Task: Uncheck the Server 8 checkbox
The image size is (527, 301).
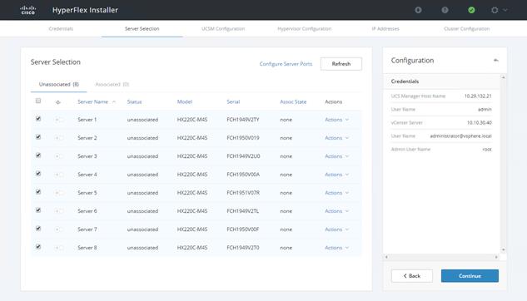Action: coord(38,247)
